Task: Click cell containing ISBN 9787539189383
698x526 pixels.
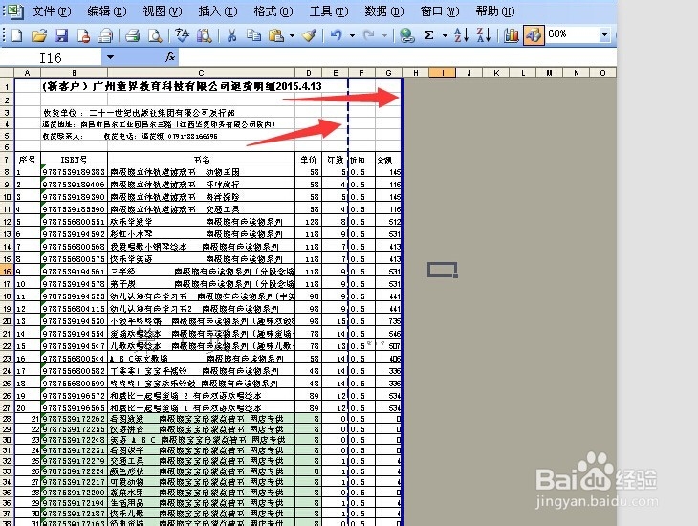Action: point(74,172)
